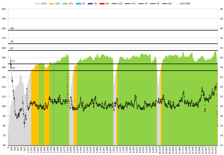Select the red AN legend marker
Viewport: 224px width, 155px height.
point(102,3)
